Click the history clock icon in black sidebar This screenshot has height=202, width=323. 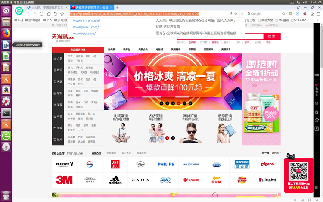[317, 121]
